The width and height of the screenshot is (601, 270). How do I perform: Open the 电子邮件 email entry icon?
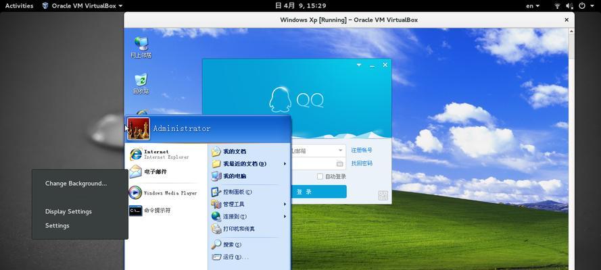point(135,171)
